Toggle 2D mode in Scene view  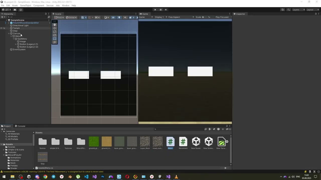pos(113,17)
